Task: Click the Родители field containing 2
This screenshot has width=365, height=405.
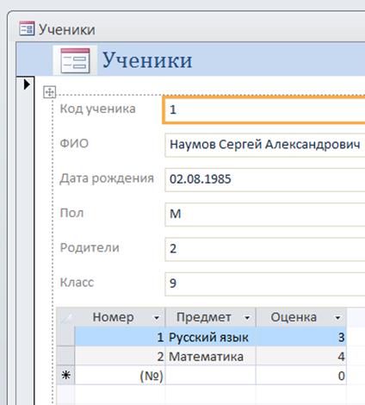Action: pos(265,249)
